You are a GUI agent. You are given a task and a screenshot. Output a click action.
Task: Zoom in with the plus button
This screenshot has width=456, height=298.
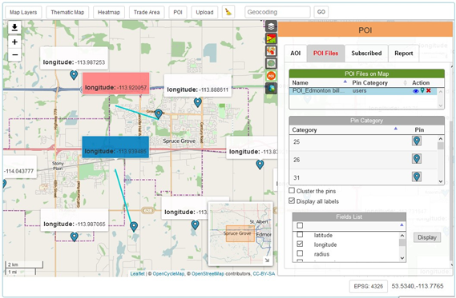coord(14,42)
